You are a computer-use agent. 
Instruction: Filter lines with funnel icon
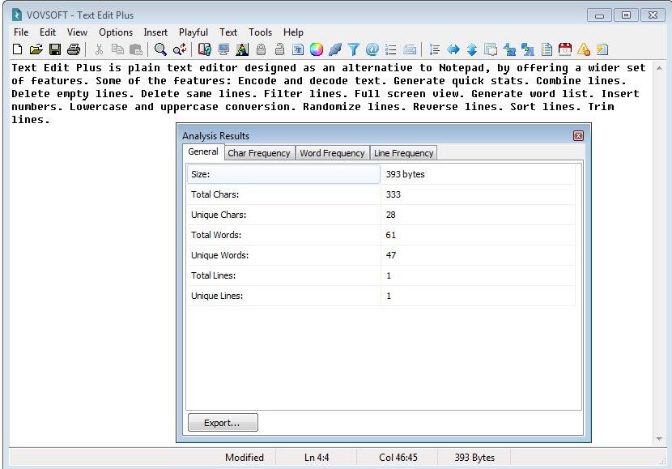tap(354, 49)
